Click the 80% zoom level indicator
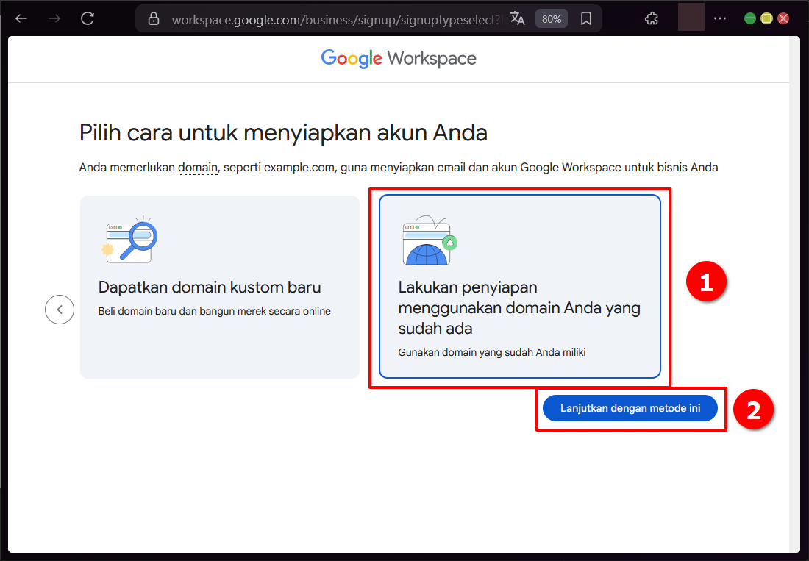This screenshot has height=561, width=809. (551, 19)
